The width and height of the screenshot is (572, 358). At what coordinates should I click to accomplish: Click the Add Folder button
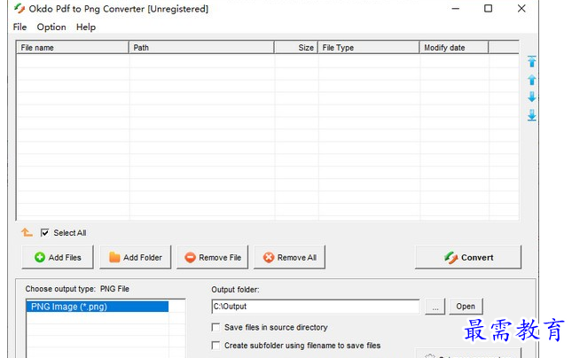[x=136, y=257]
